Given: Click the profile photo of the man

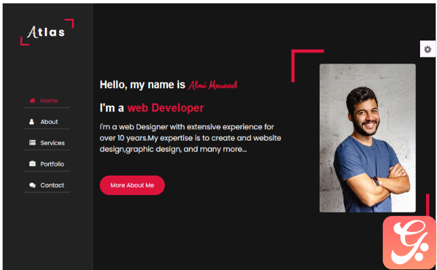Looking at the screenshot, I should point(367,138).
